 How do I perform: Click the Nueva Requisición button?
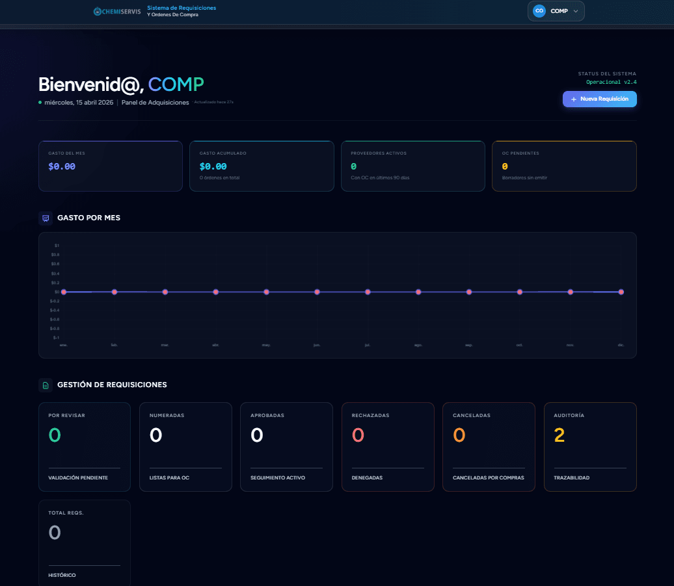[599, 99]
